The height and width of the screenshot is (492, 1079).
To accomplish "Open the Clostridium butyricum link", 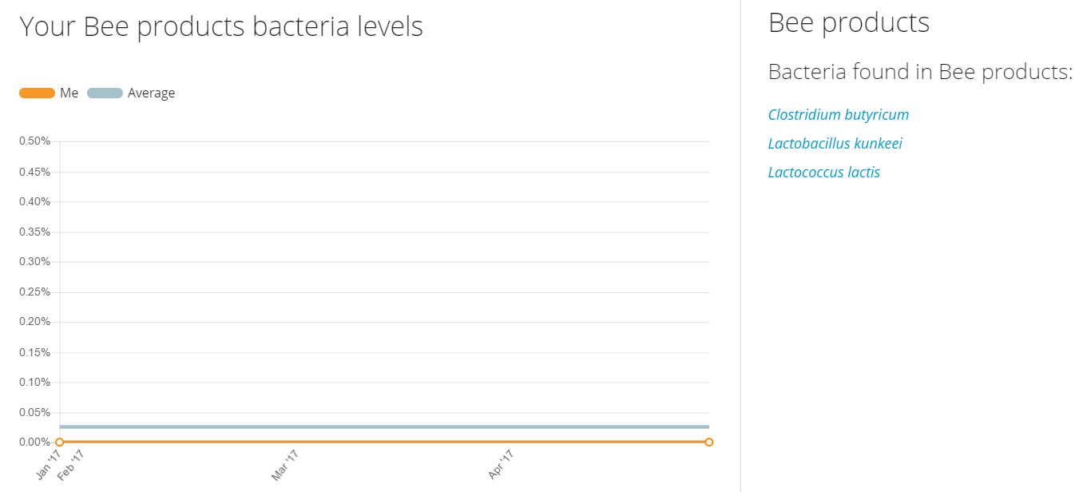I will [838, 115].
